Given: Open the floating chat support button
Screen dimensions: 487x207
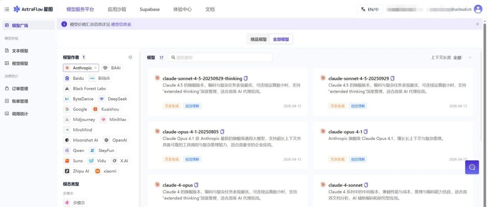Looking at the screenshot, I should click(x=472, y=167).
